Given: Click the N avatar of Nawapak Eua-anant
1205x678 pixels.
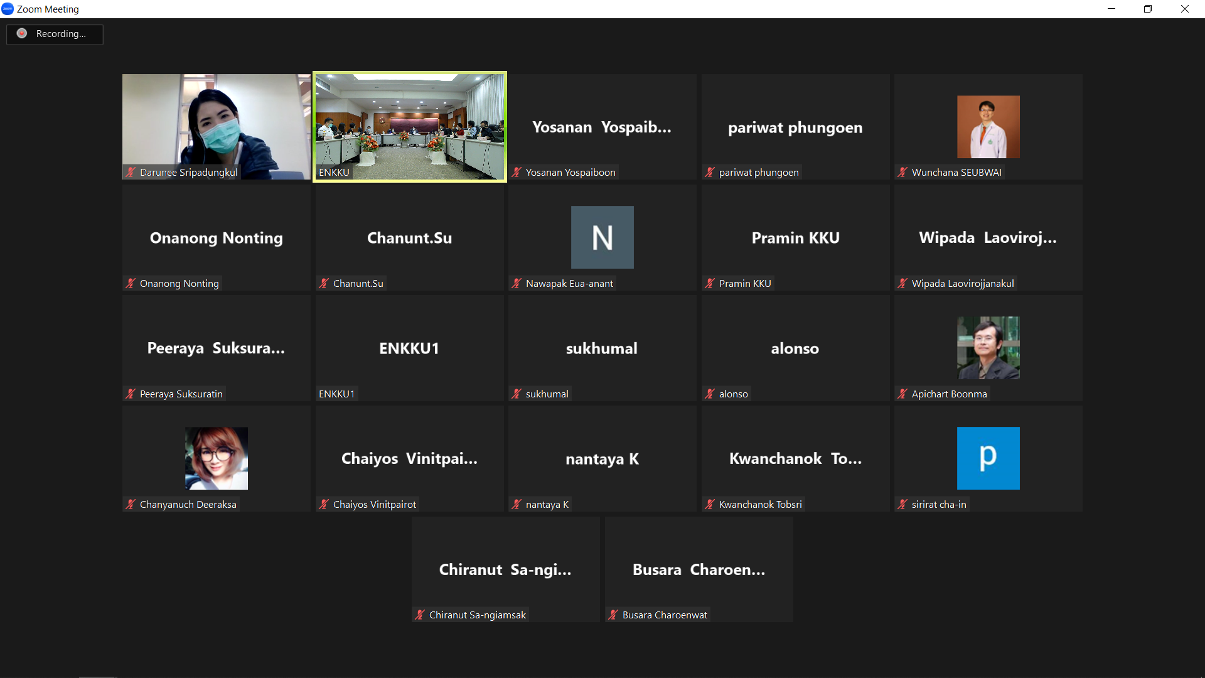Looking at the screenshot, I should click(602, 237).
